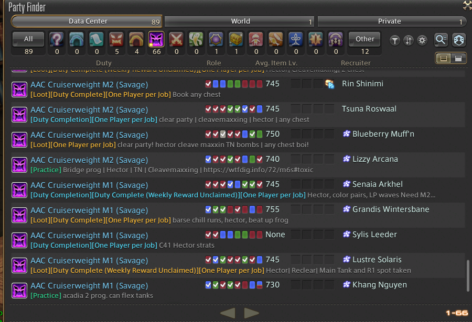472x322 pixels.
Task: Click the status icon beside Rin Shinimi
Action: 330,84
